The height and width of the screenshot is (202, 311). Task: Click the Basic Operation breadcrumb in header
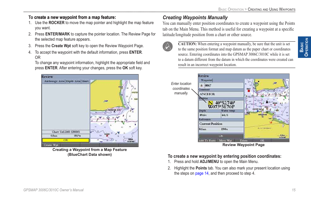coord(231,9)
